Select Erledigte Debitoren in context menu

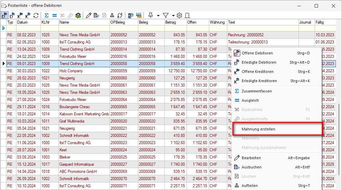point(259,62)
